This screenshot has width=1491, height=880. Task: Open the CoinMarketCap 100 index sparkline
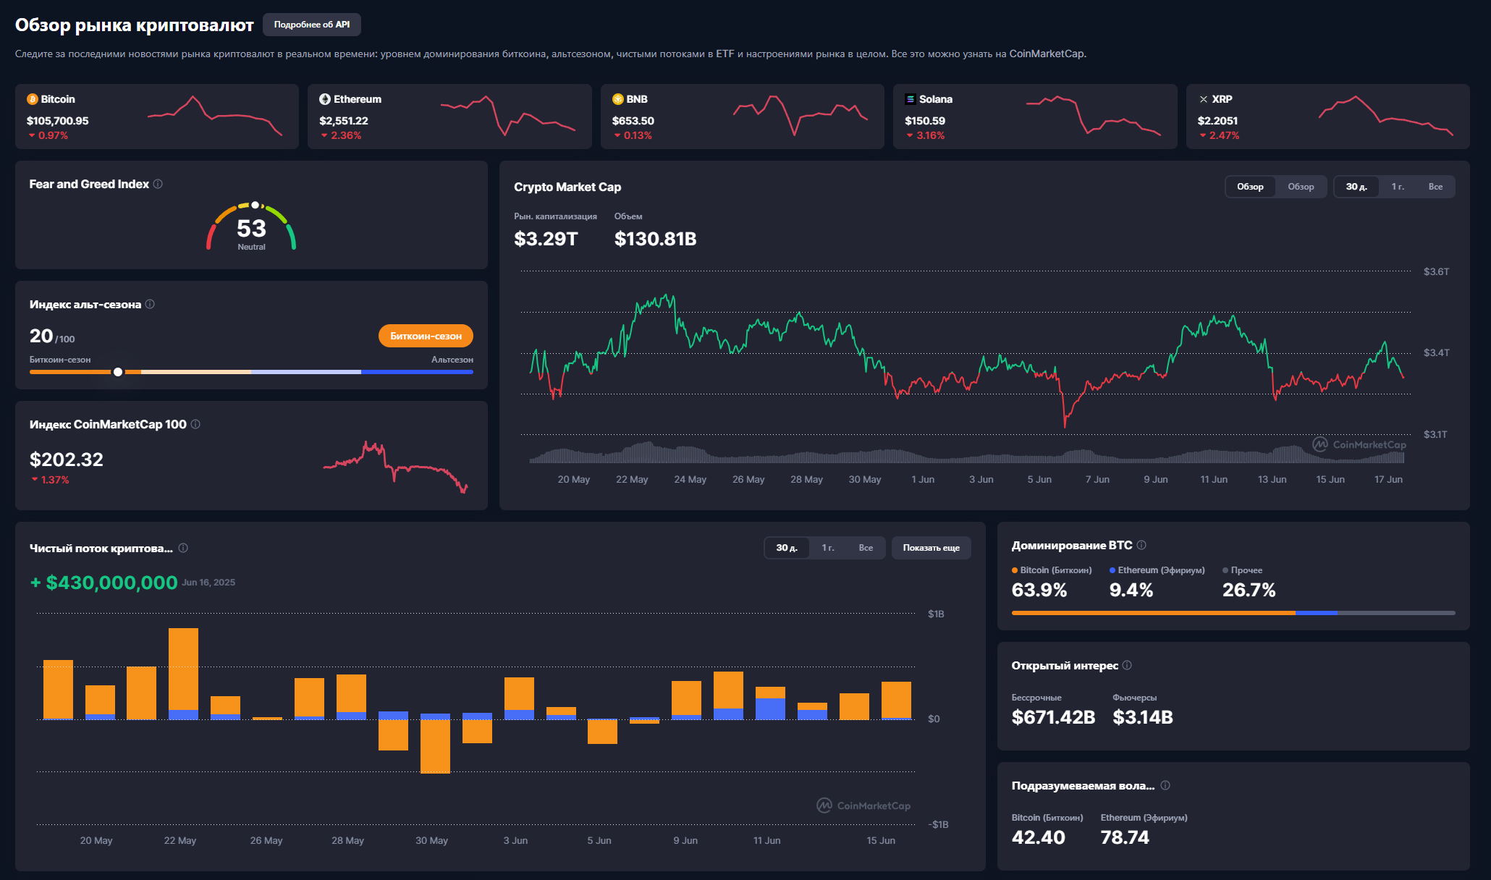coord(395,467)
